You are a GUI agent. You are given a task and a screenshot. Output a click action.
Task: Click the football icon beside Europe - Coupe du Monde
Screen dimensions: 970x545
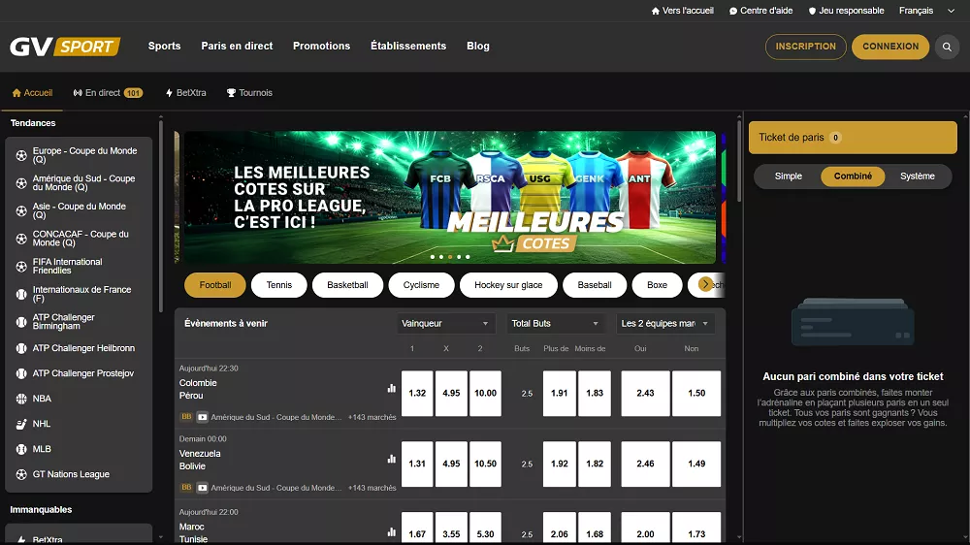(x=21, y=155)
